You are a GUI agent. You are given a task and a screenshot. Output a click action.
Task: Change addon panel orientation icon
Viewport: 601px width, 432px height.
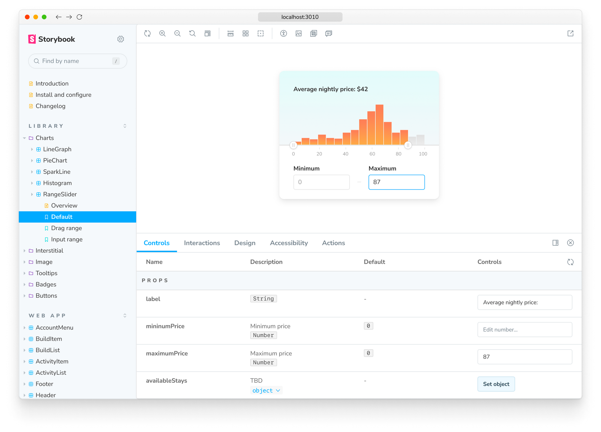[555, 243]
